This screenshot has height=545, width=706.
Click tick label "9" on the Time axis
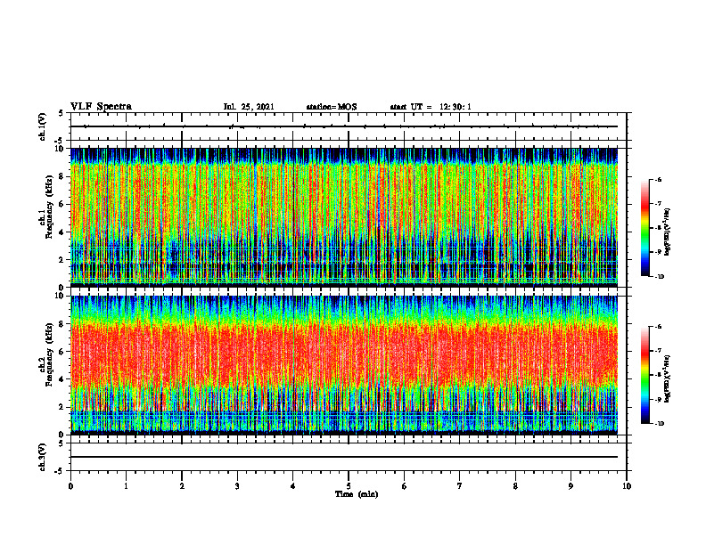click(571, 486)
